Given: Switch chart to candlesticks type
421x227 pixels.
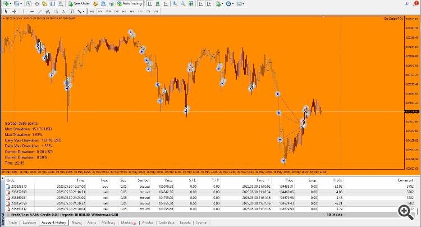Looking at the screenshot, I should [x=158, y=4].
